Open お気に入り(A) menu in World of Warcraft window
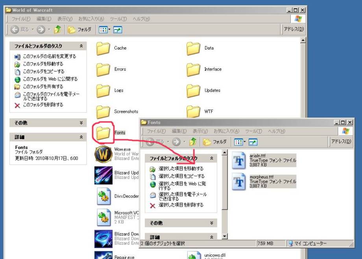Screen dimensions: 362x259 coord(91,19)
